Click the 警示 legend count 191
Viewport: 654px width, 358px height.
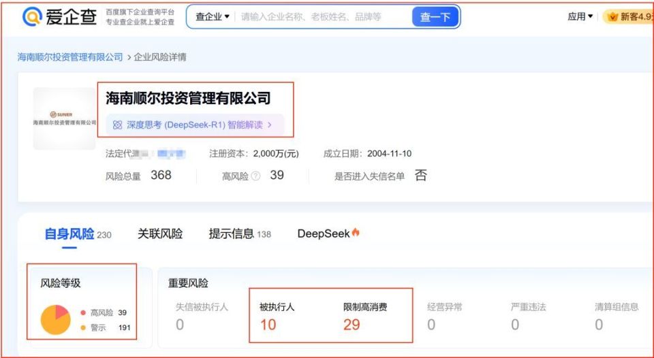click(x=124, y=328)
